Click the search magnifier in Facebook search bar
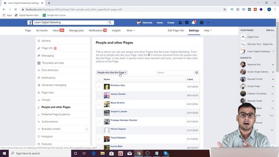The width and height of the screenshot is (279, 157). (x=110, y=22)
